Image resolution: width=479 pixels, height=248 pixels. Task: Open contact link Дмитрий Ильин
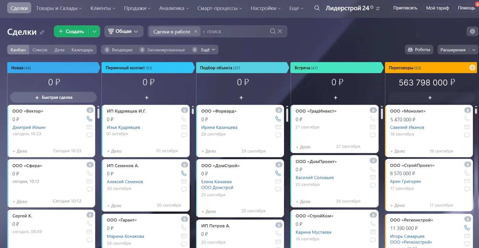pos(29,127)
